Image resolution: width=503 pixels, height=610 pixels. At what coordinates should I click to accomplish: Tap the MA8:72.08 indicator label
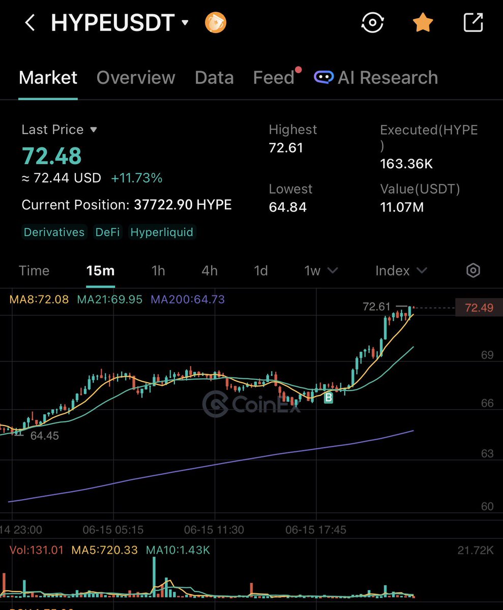point(39,299)
